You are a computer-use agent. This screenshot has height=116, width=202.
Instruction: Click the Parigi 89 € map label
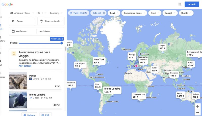132,56
